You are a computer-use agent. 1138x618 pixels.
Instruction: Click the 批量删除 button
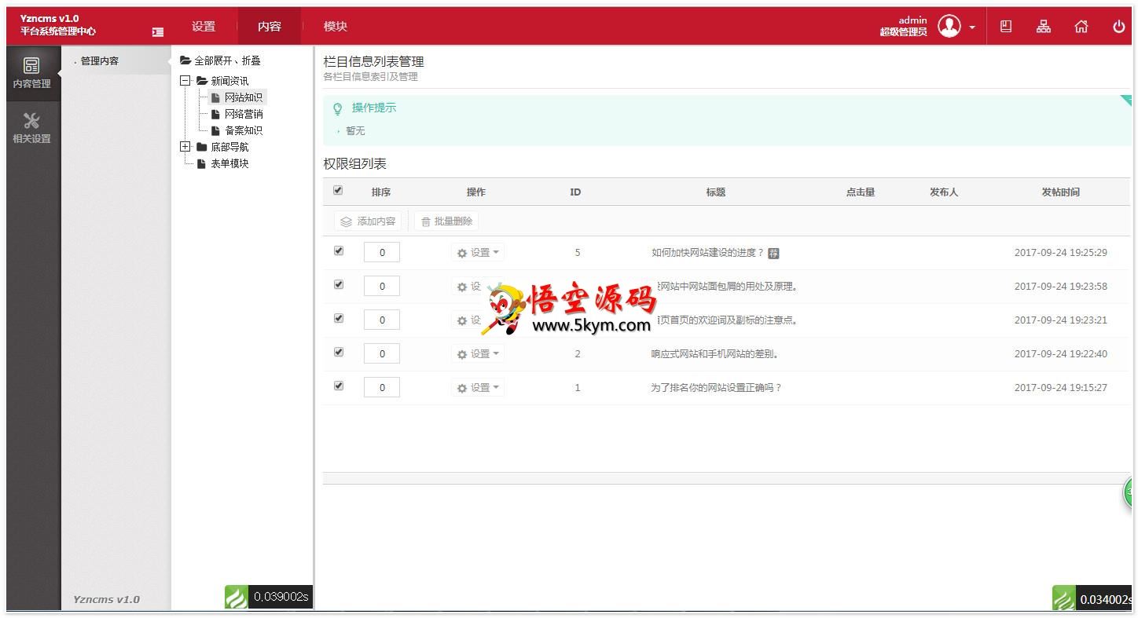(x=446, y=221)
